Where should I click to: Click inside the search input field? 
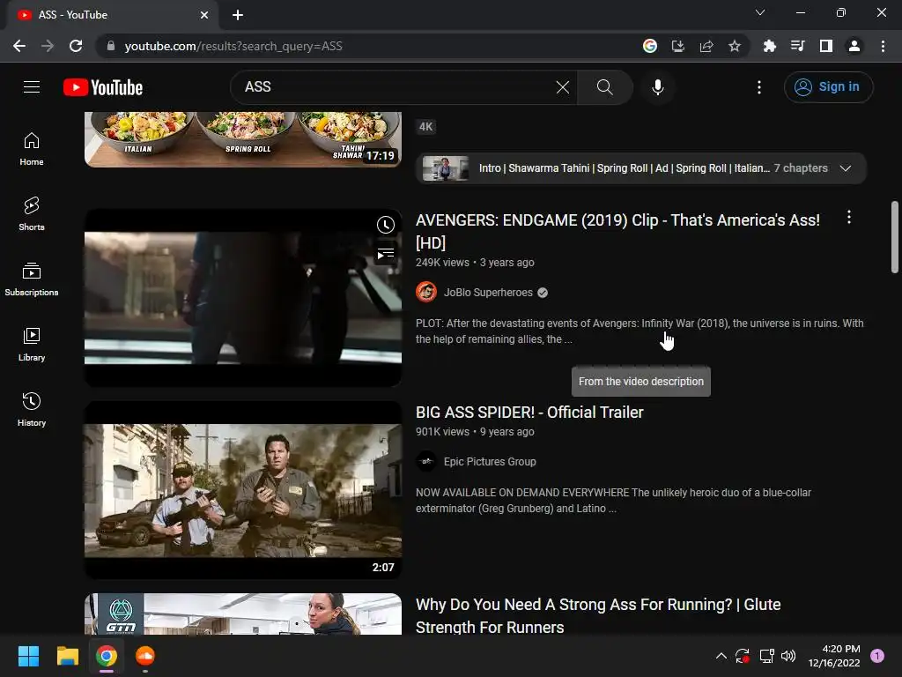click(397, 87)
